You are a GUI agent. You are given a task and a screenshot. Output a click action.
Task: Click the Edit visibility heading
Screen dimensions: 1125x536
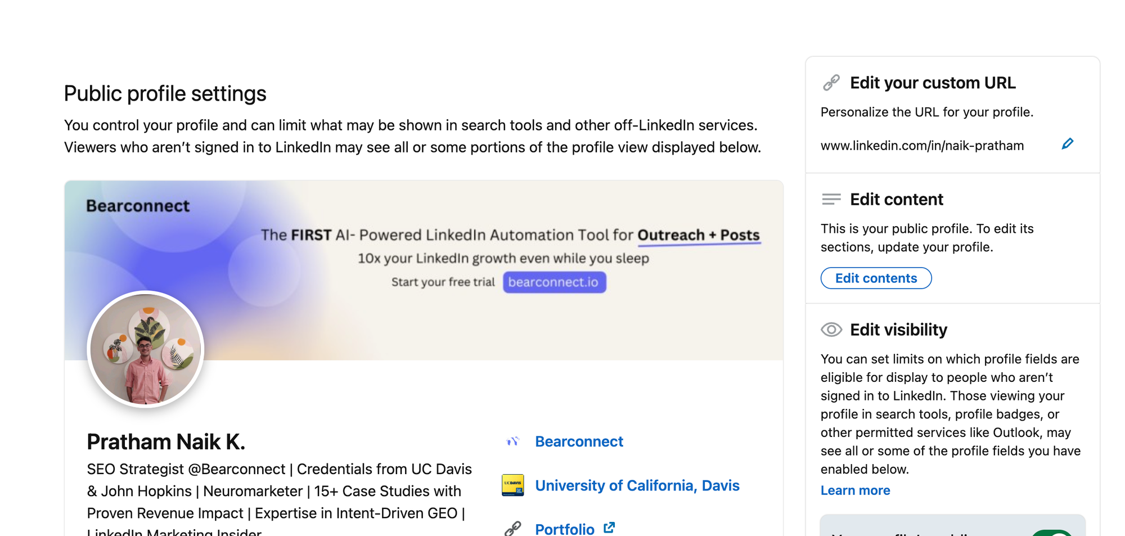coord(898,330)
